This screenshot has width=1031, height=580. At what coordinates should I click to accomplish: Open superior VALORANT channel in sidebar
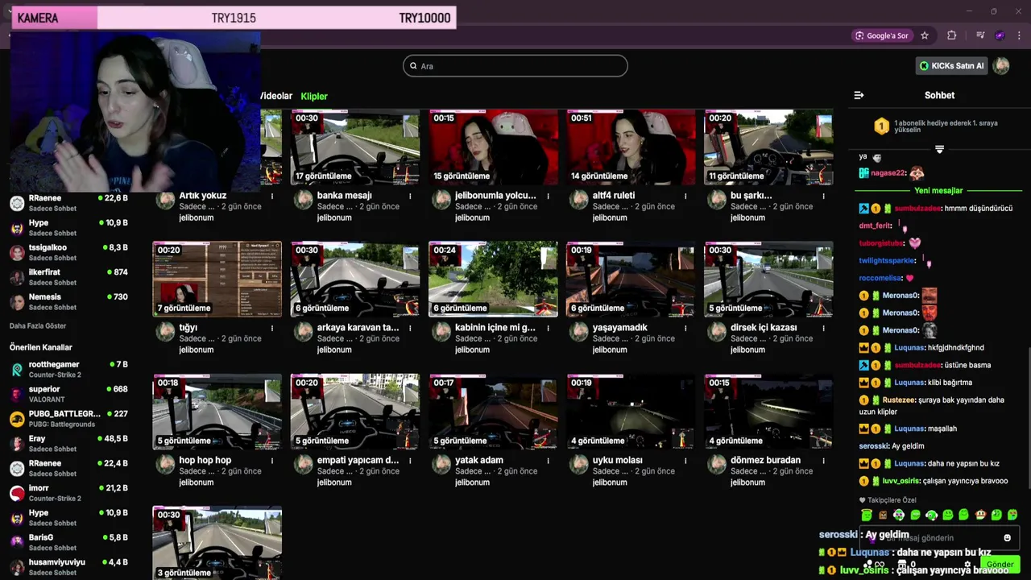68,394
